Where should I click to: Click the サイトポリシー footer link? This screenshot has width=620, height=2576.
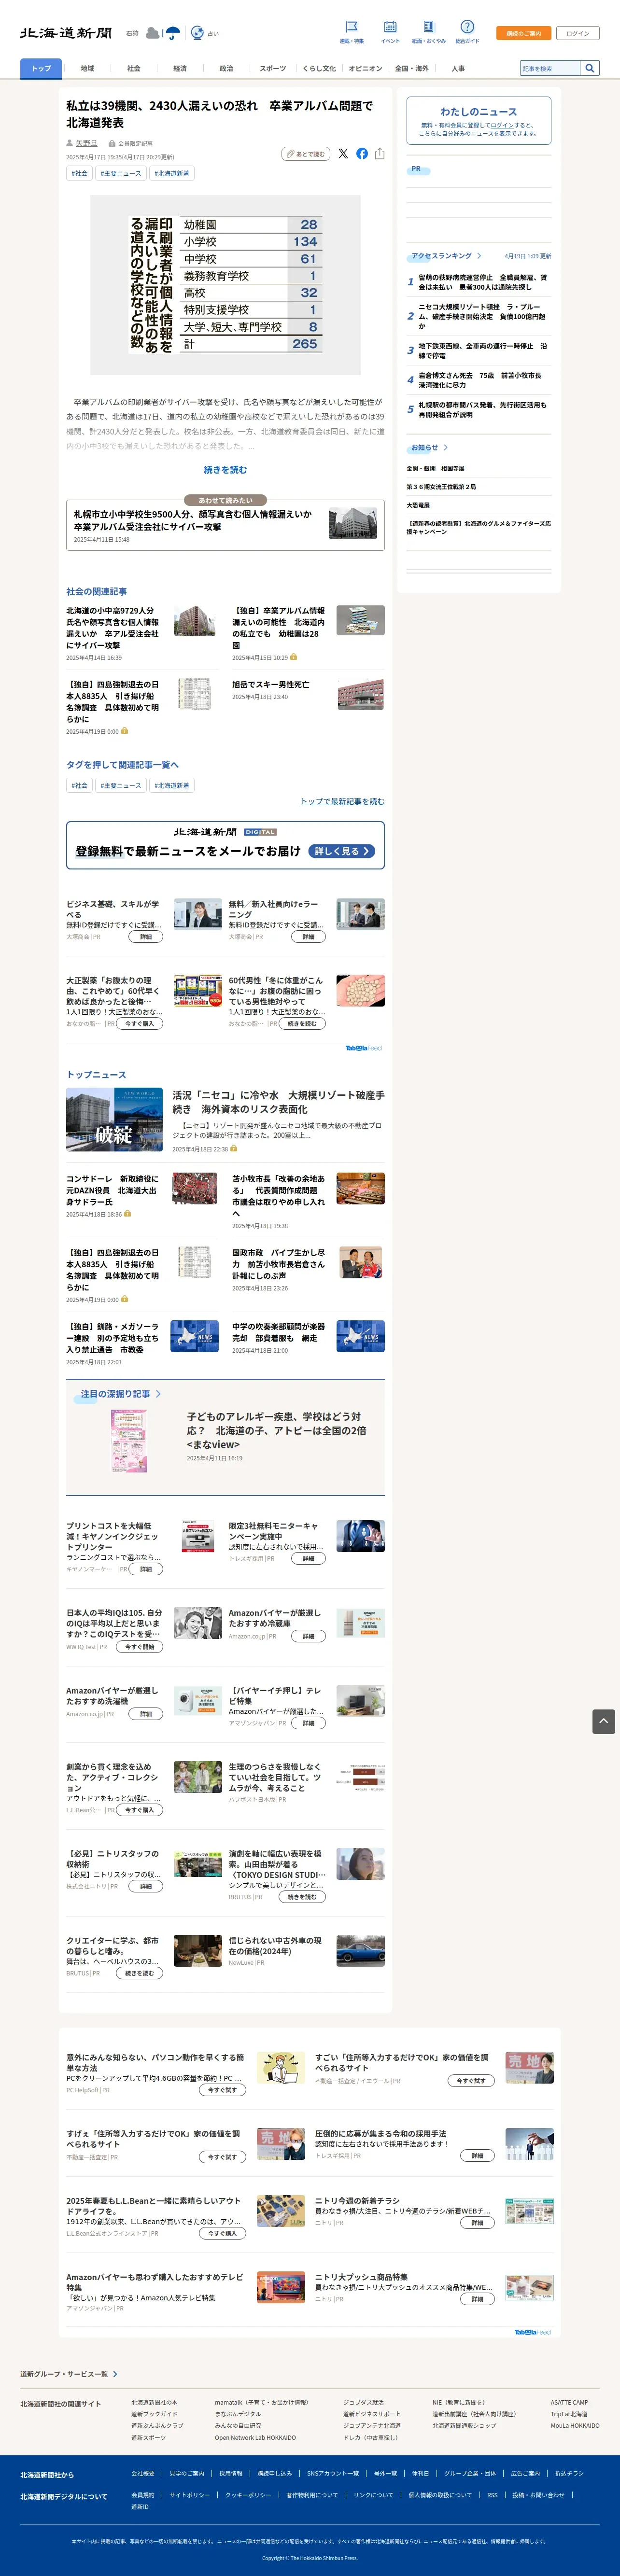pos(190,2494)
